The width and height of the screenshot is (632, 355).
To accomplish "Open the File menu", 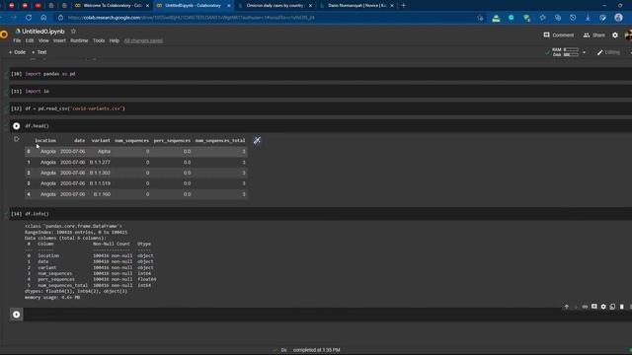I will pos(17,40).
